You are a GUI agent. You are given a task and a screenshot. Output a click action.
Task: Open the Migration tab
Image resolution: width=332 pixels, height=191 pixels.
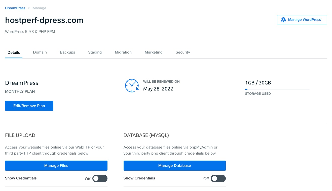[x=123, y=52]
